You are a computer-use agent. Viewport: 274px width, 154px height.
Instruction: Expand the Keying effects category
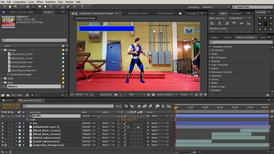[210, 80]
